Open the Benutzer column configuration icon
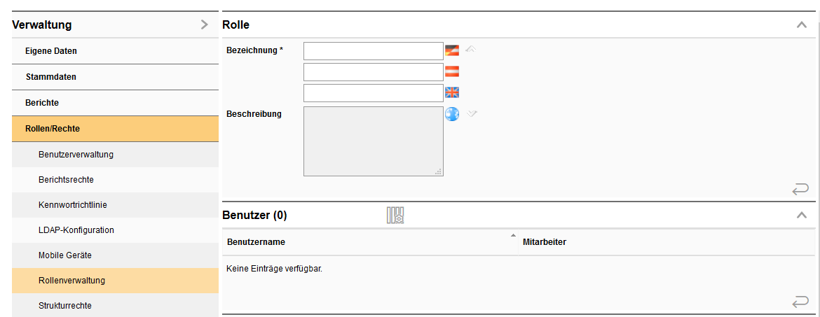Image resolution: width=820 pixels, height=317 pixels. coord(395,216)
